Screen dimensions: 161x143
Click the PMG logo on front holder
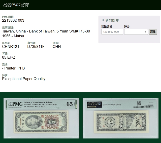click(15, 104)
